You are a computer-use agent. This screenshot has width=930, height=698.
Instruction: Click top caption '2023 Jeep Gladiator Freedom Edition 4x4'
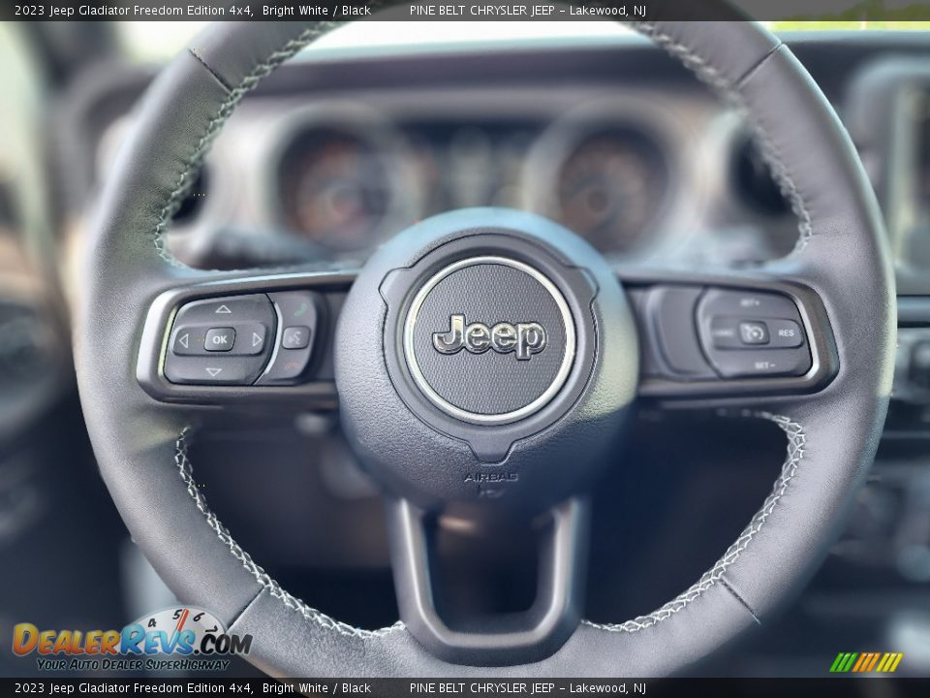pyautogui.click(x=134, y=11)
